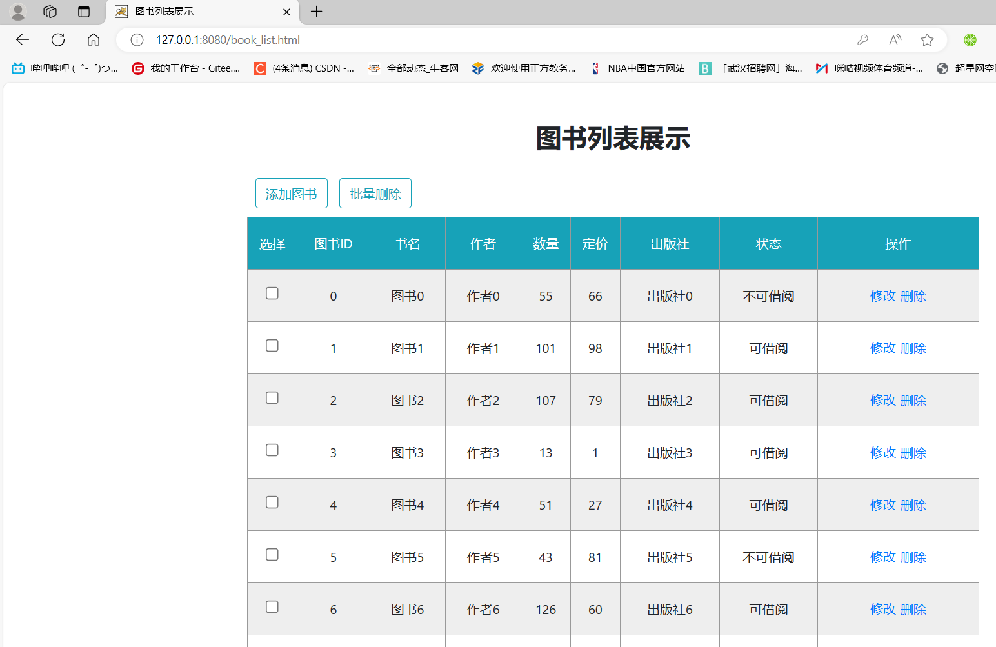Open the NBA中国官方网站 bookmark
The height and width of the screenshot is (647, 996).
[x=637, y=68]
